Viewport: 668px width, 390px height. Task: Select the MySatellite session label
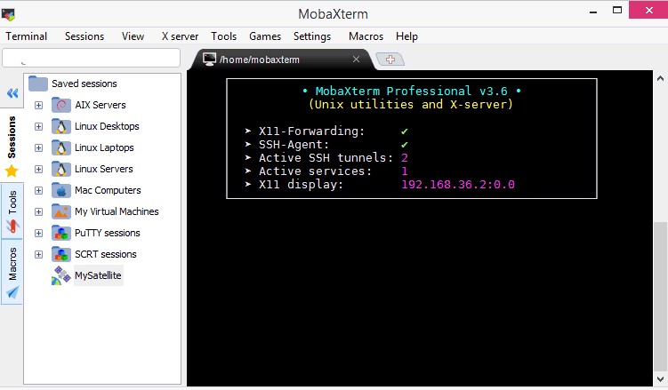[98, 275]
